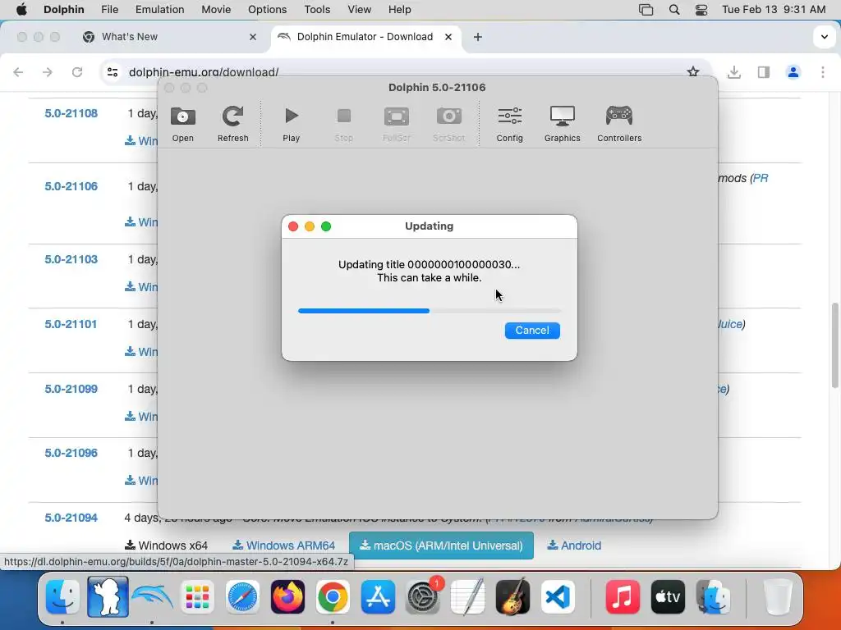Open the Movie menu

[x=216, y=10]
